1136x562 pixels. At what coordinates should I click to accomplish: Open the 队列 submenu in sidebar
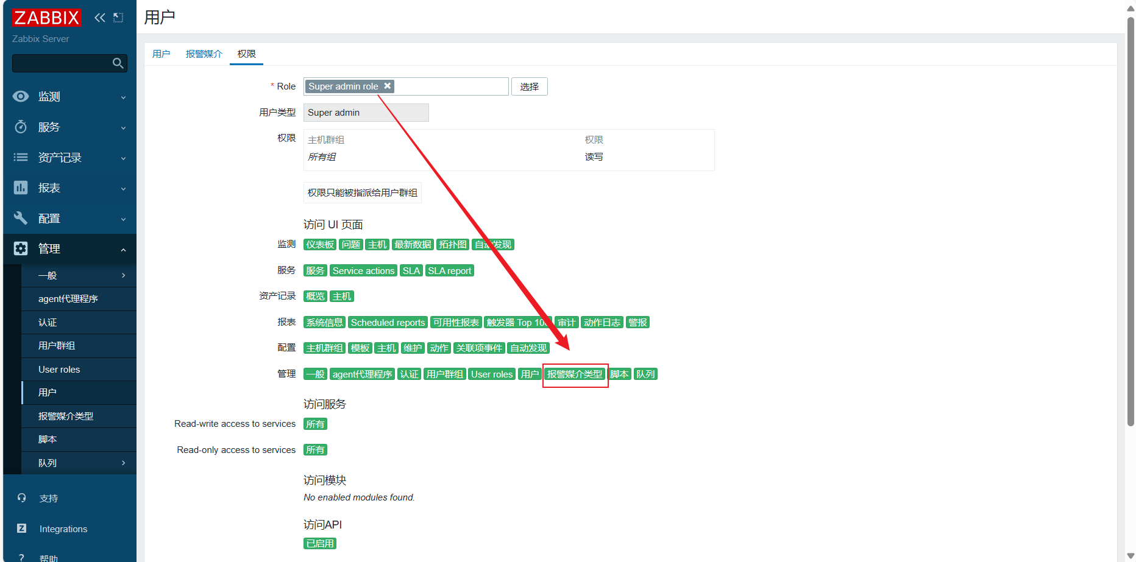tap(79, 463)
